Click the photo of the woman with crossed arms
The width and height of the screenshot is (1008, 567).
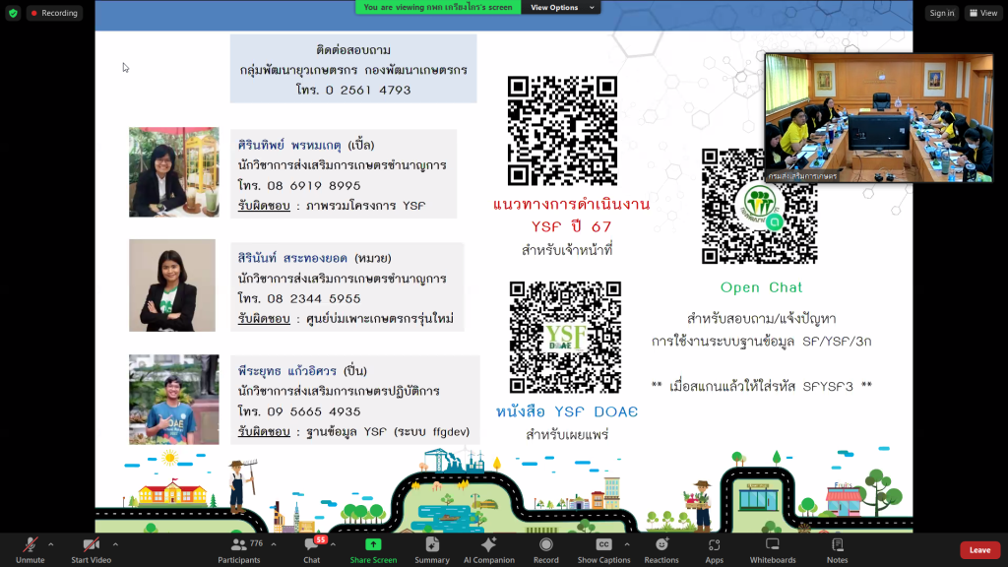pyautogui.click(x=171, y=285)
